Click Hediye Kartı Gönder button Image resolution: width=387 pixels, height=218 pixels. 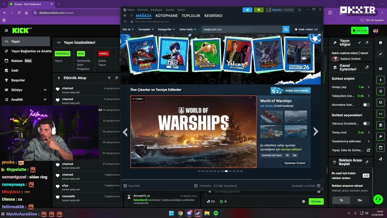point(291,91)
